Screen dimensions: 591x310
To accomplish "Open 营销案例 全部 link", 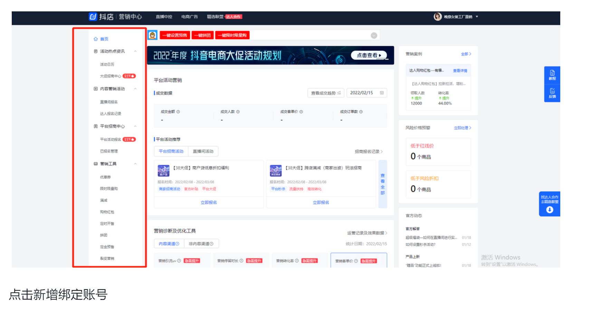I will pyautogui.click(x=466, y=54).
